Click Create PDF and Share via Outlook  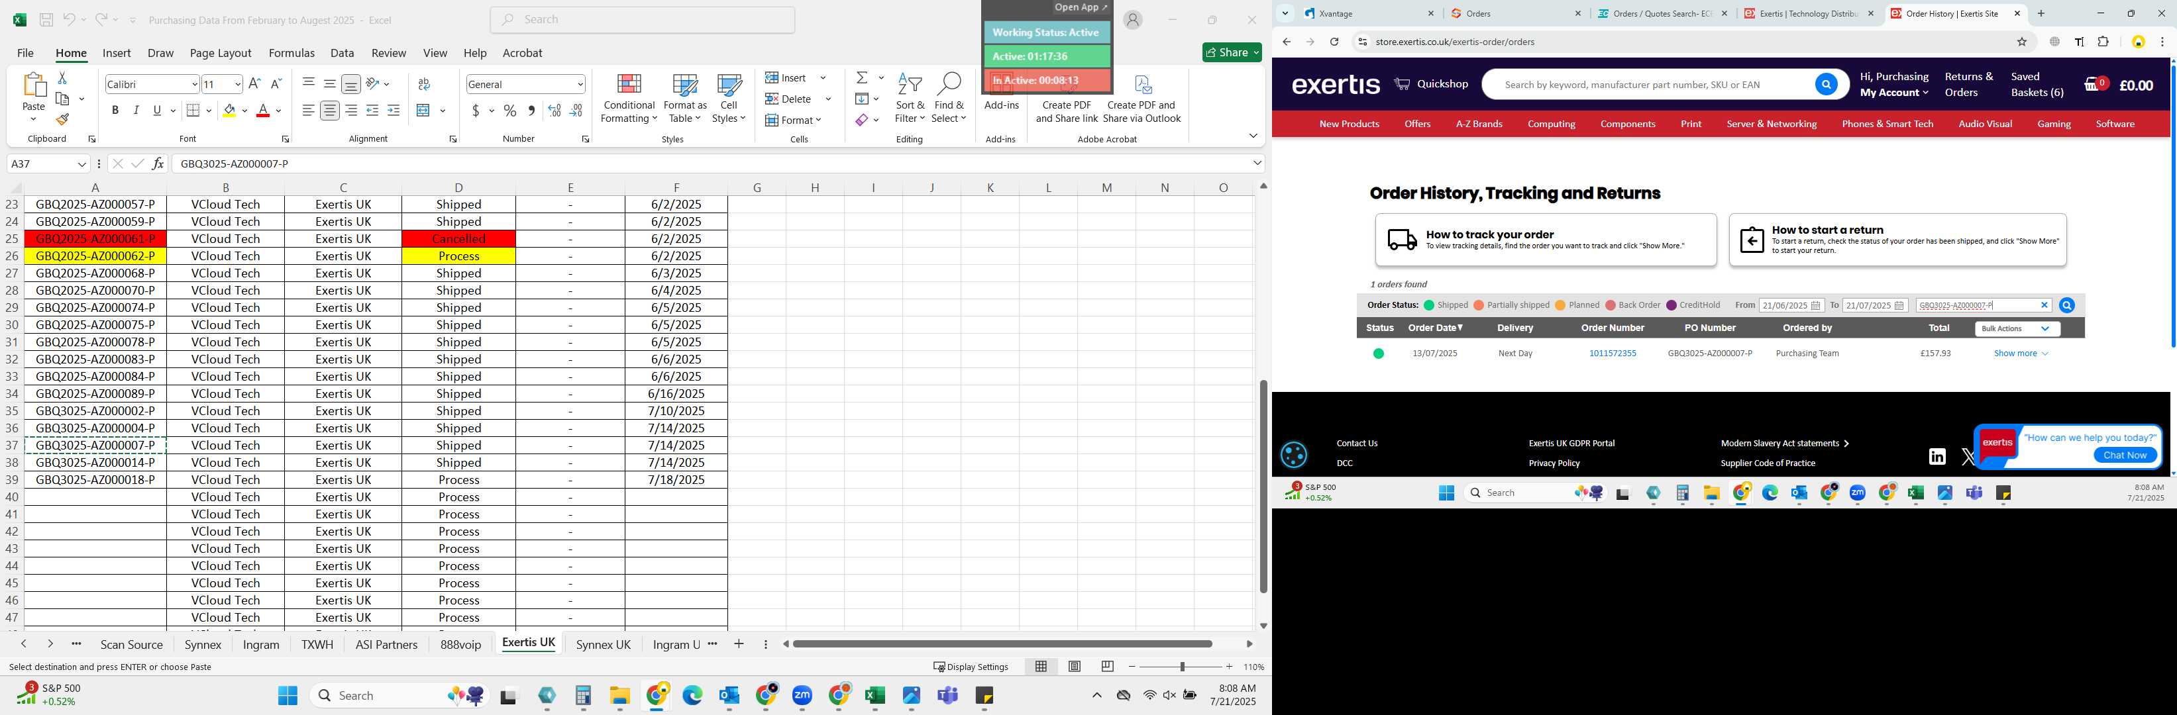(x=1143, y=99)
